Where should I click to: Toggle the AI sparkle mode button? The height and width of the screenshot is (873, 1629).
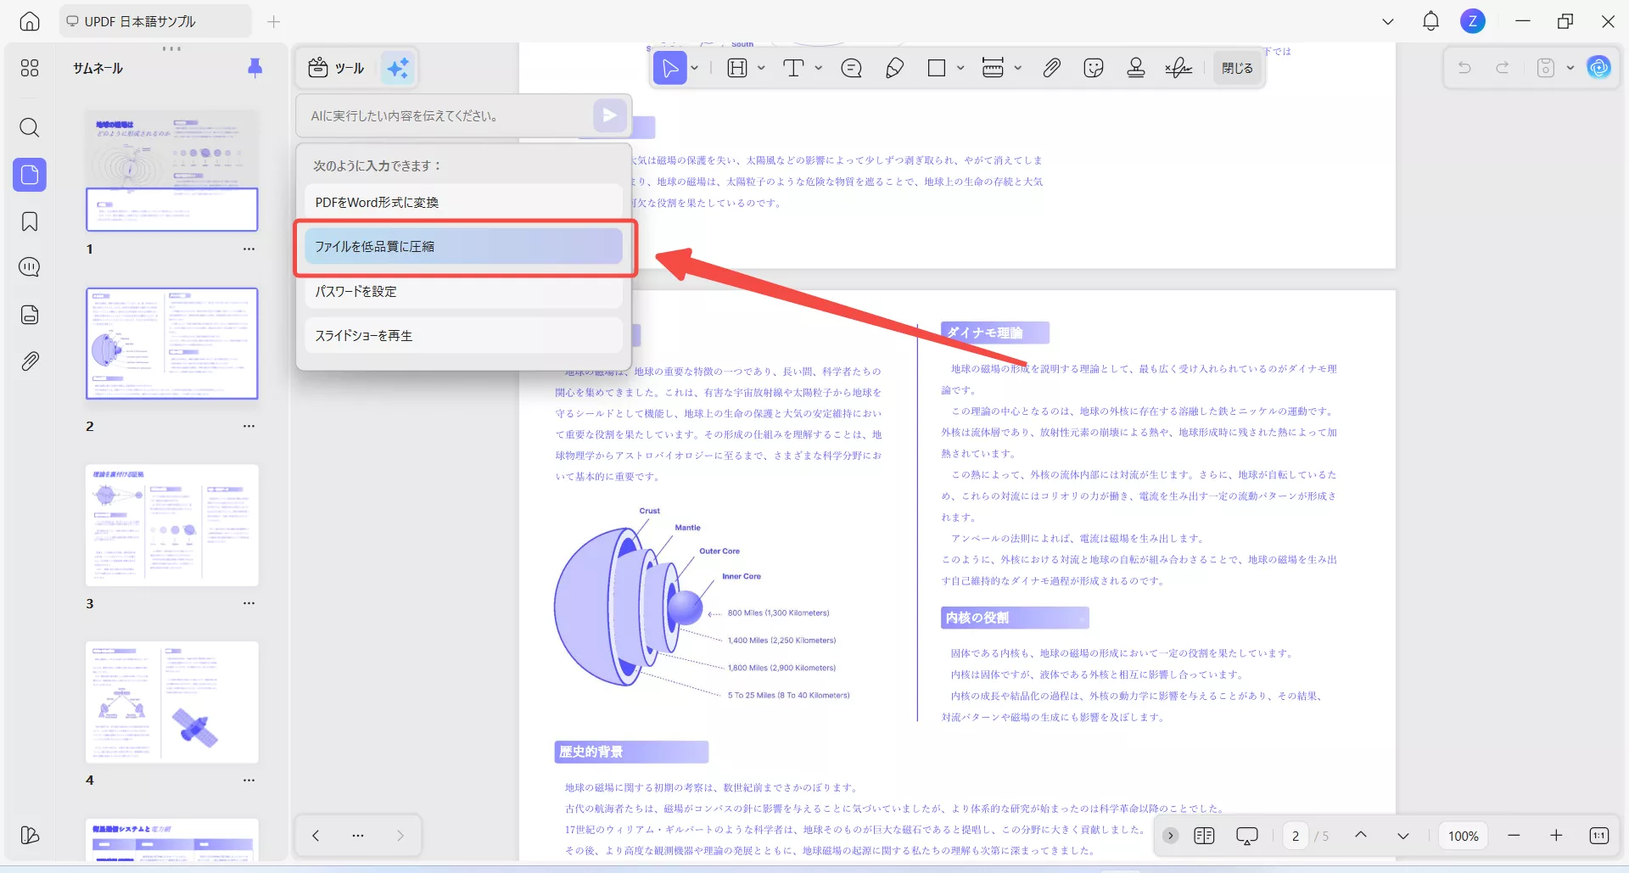coord(398,68)
